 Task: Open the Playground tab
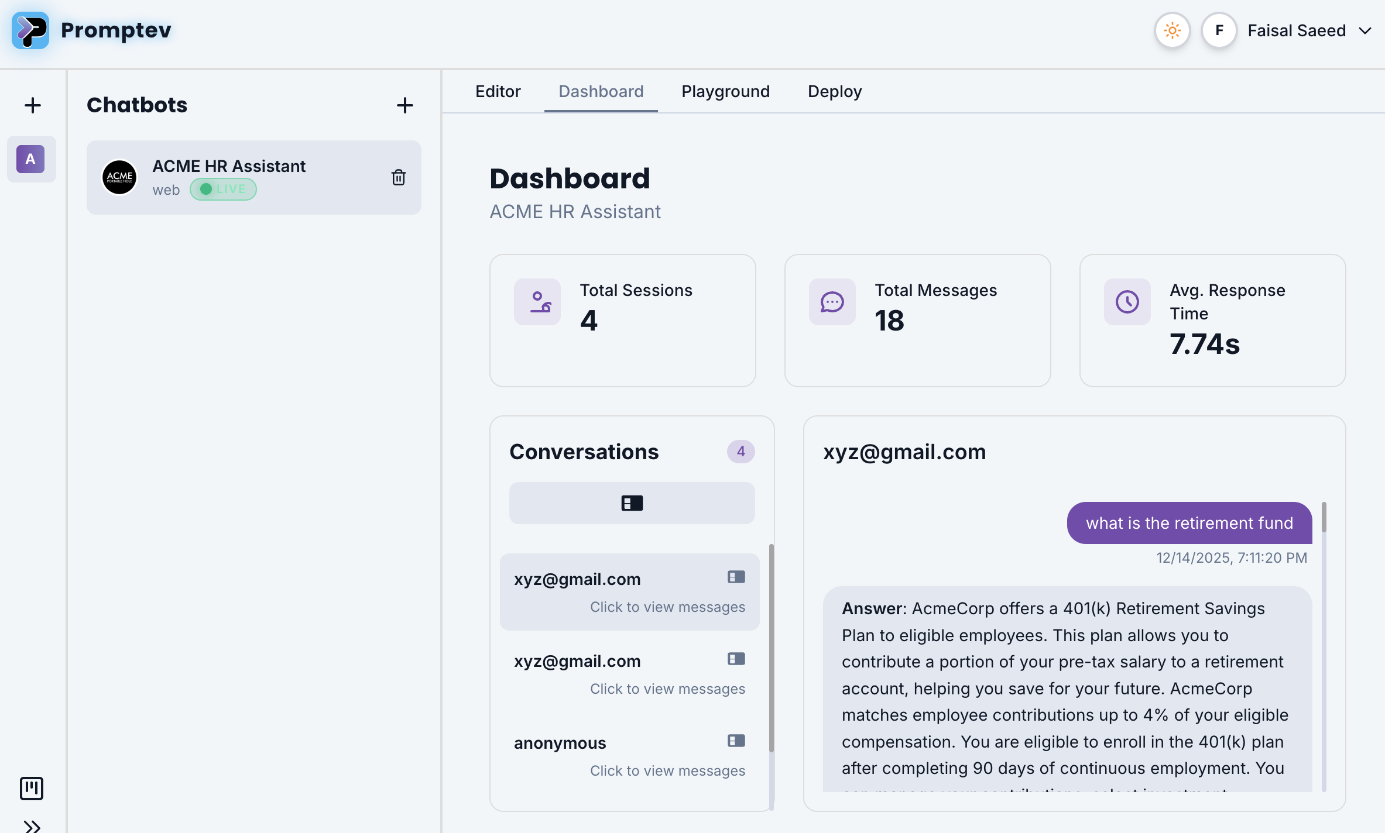click(725, 91)
